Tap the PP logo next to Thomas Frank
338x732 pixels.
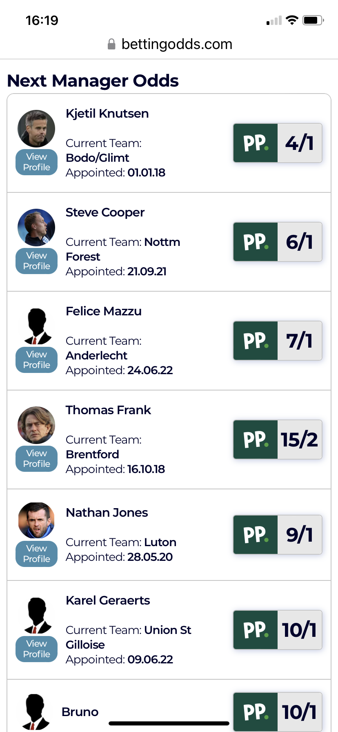(256, 440)
